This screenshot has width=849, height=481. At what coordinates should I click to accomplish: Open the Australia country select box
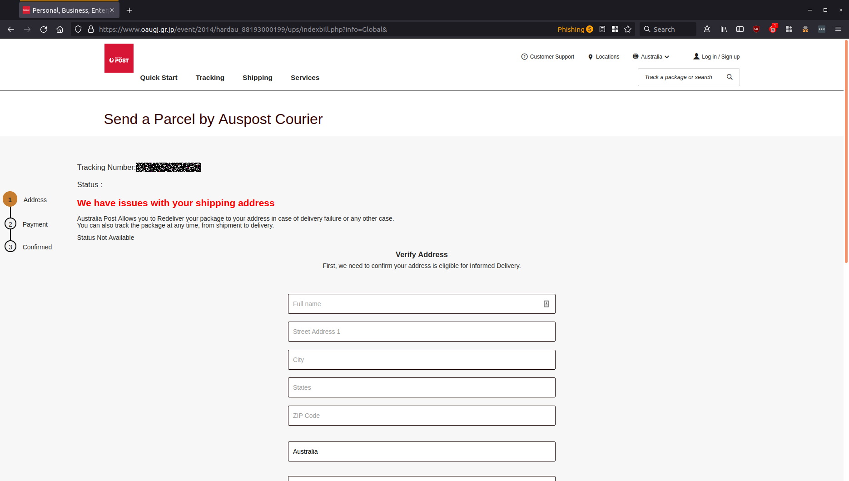click(x=422, y=451)
